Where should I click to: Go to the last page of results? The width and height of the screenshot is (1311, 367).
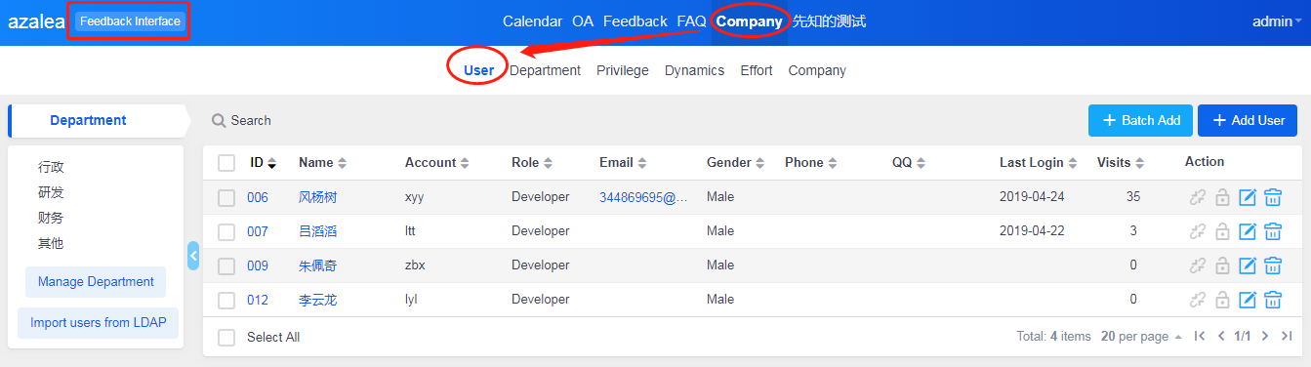1287,336
